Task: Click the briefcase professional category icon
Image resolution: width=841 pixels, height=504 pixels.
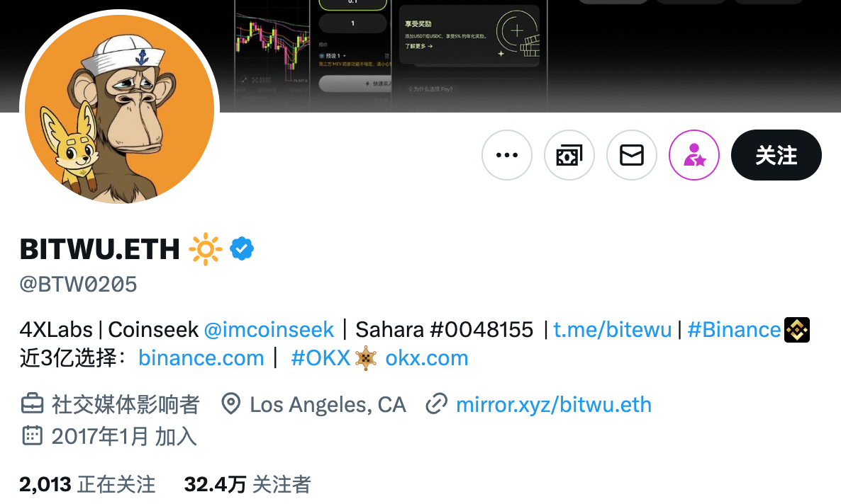Action: click(32, 404)
